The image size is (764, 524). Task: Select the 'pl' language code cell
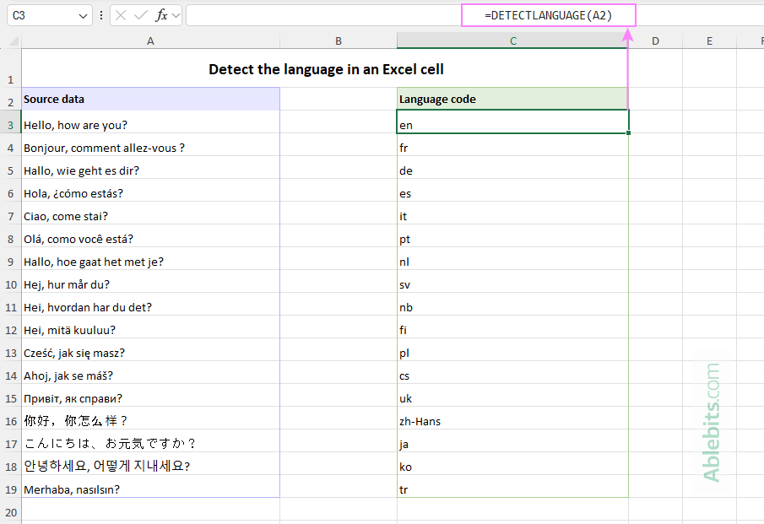click(x=512, y=349)
